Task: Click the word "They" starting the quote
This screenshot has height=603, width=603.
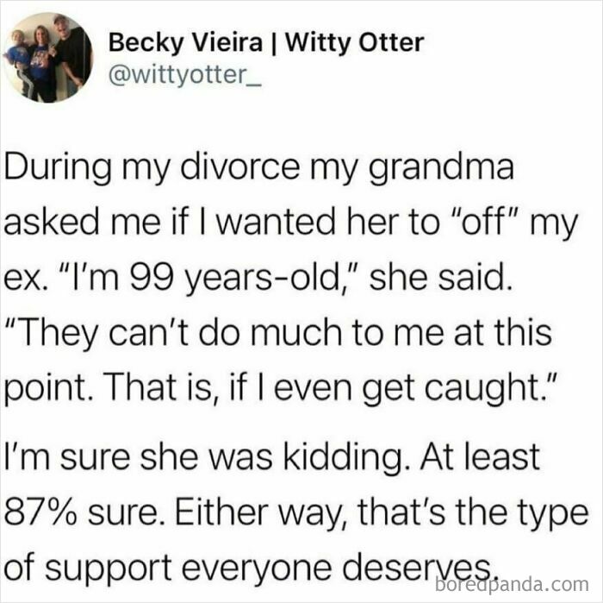Action: tap(57, 332)
